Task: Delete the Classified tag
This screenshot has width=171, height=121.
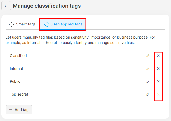Action: point(158,56)
